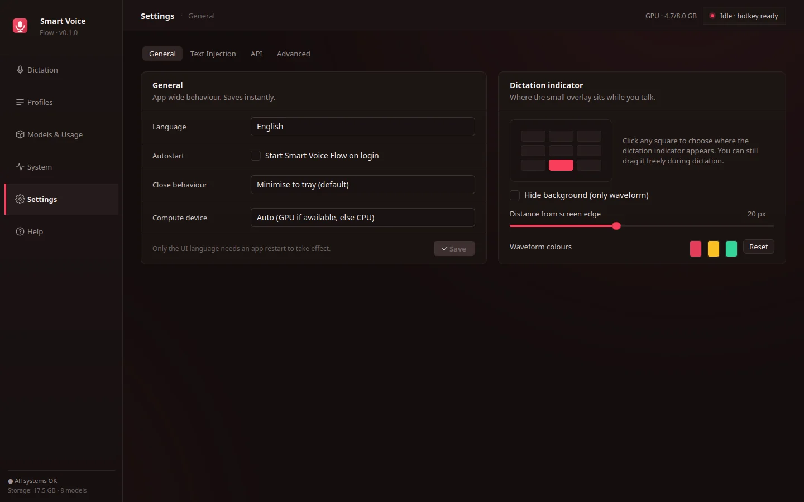Viewport: 804px width, 502px height.
Task: Click the System activity pulse icon
Action: coord(20,167)
